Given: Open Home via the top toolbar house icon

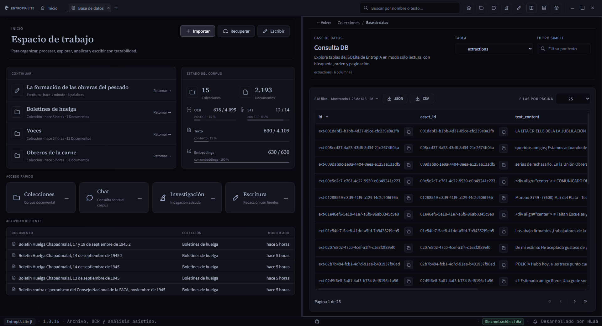Looking at the screenshot, I should (469, 8).
